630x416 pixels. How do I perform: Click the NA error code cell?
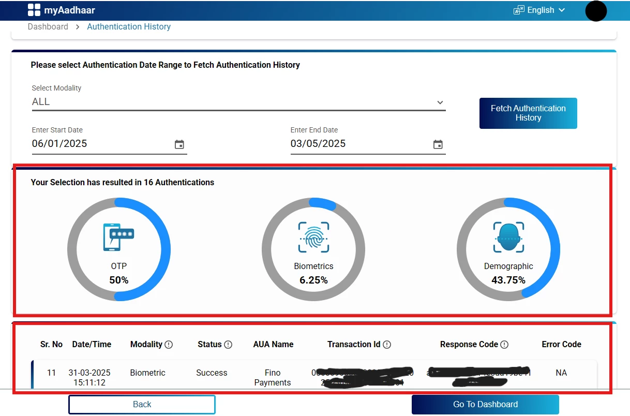pos(561,373)
